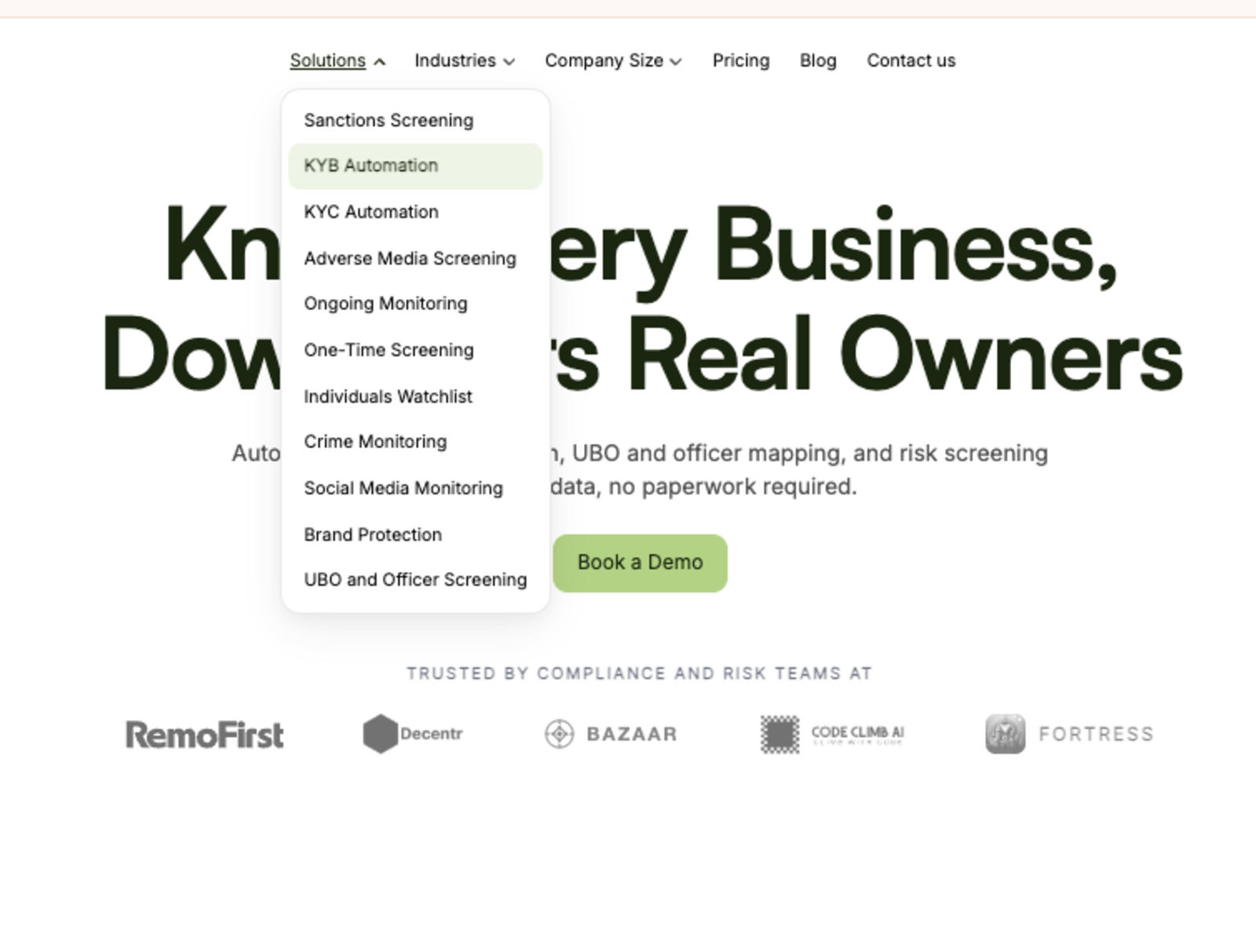Expand the Industries dropdown chevron

click(x=509, y=61)
